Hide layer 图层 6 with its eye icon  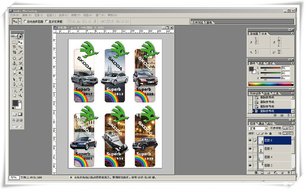(x=250, y=140)
